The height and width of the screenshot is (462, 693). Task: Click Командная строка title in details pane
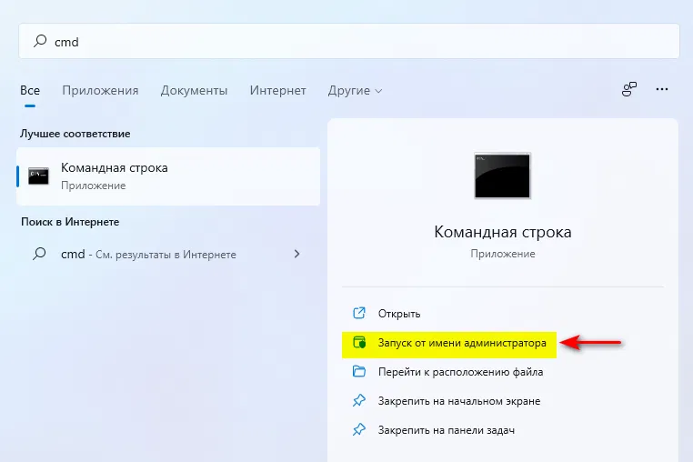click(x=503, y=232)
